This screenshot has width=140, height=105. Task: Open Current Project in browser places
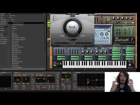[4, 40]
